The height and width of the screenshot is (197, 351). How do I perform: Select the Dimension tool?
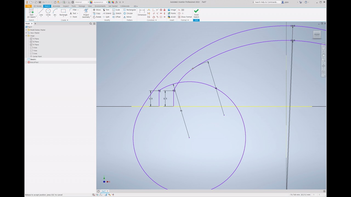point(142,12)
